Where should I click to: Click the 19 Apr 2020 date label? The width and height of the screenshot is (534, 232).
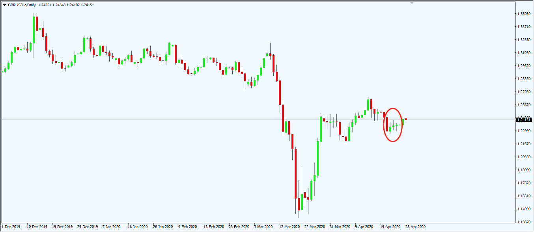(390, 227)
